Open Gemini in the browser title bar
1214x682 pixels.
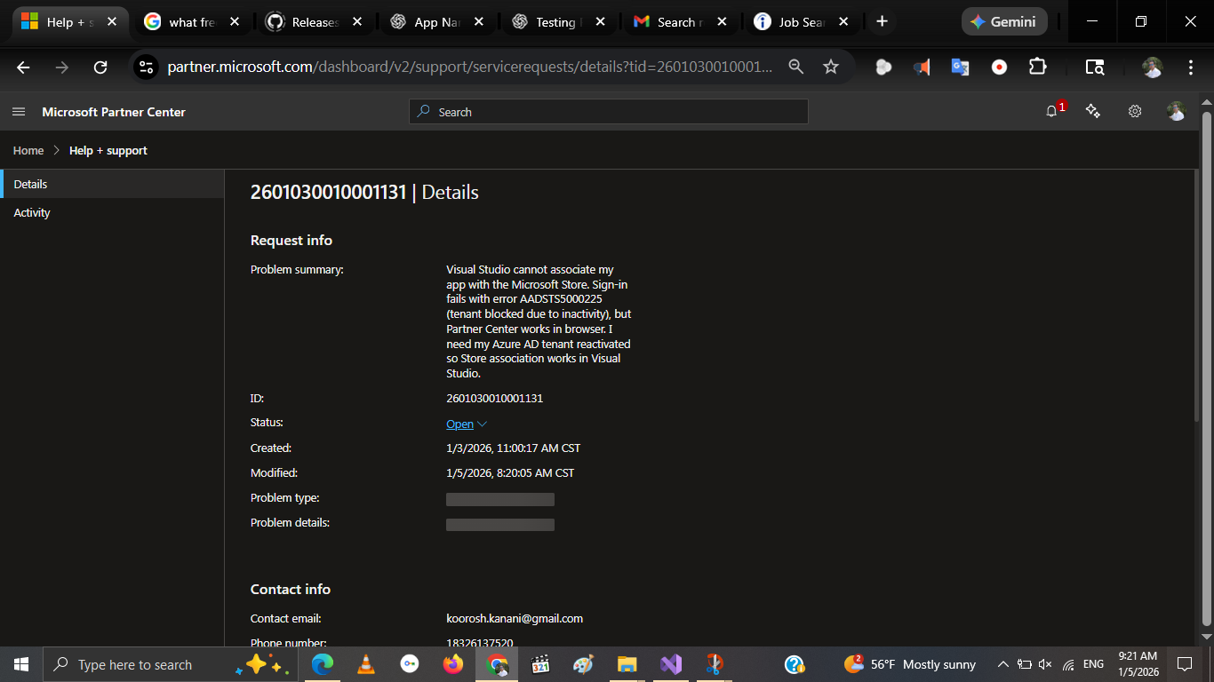tap(1004, 21)
